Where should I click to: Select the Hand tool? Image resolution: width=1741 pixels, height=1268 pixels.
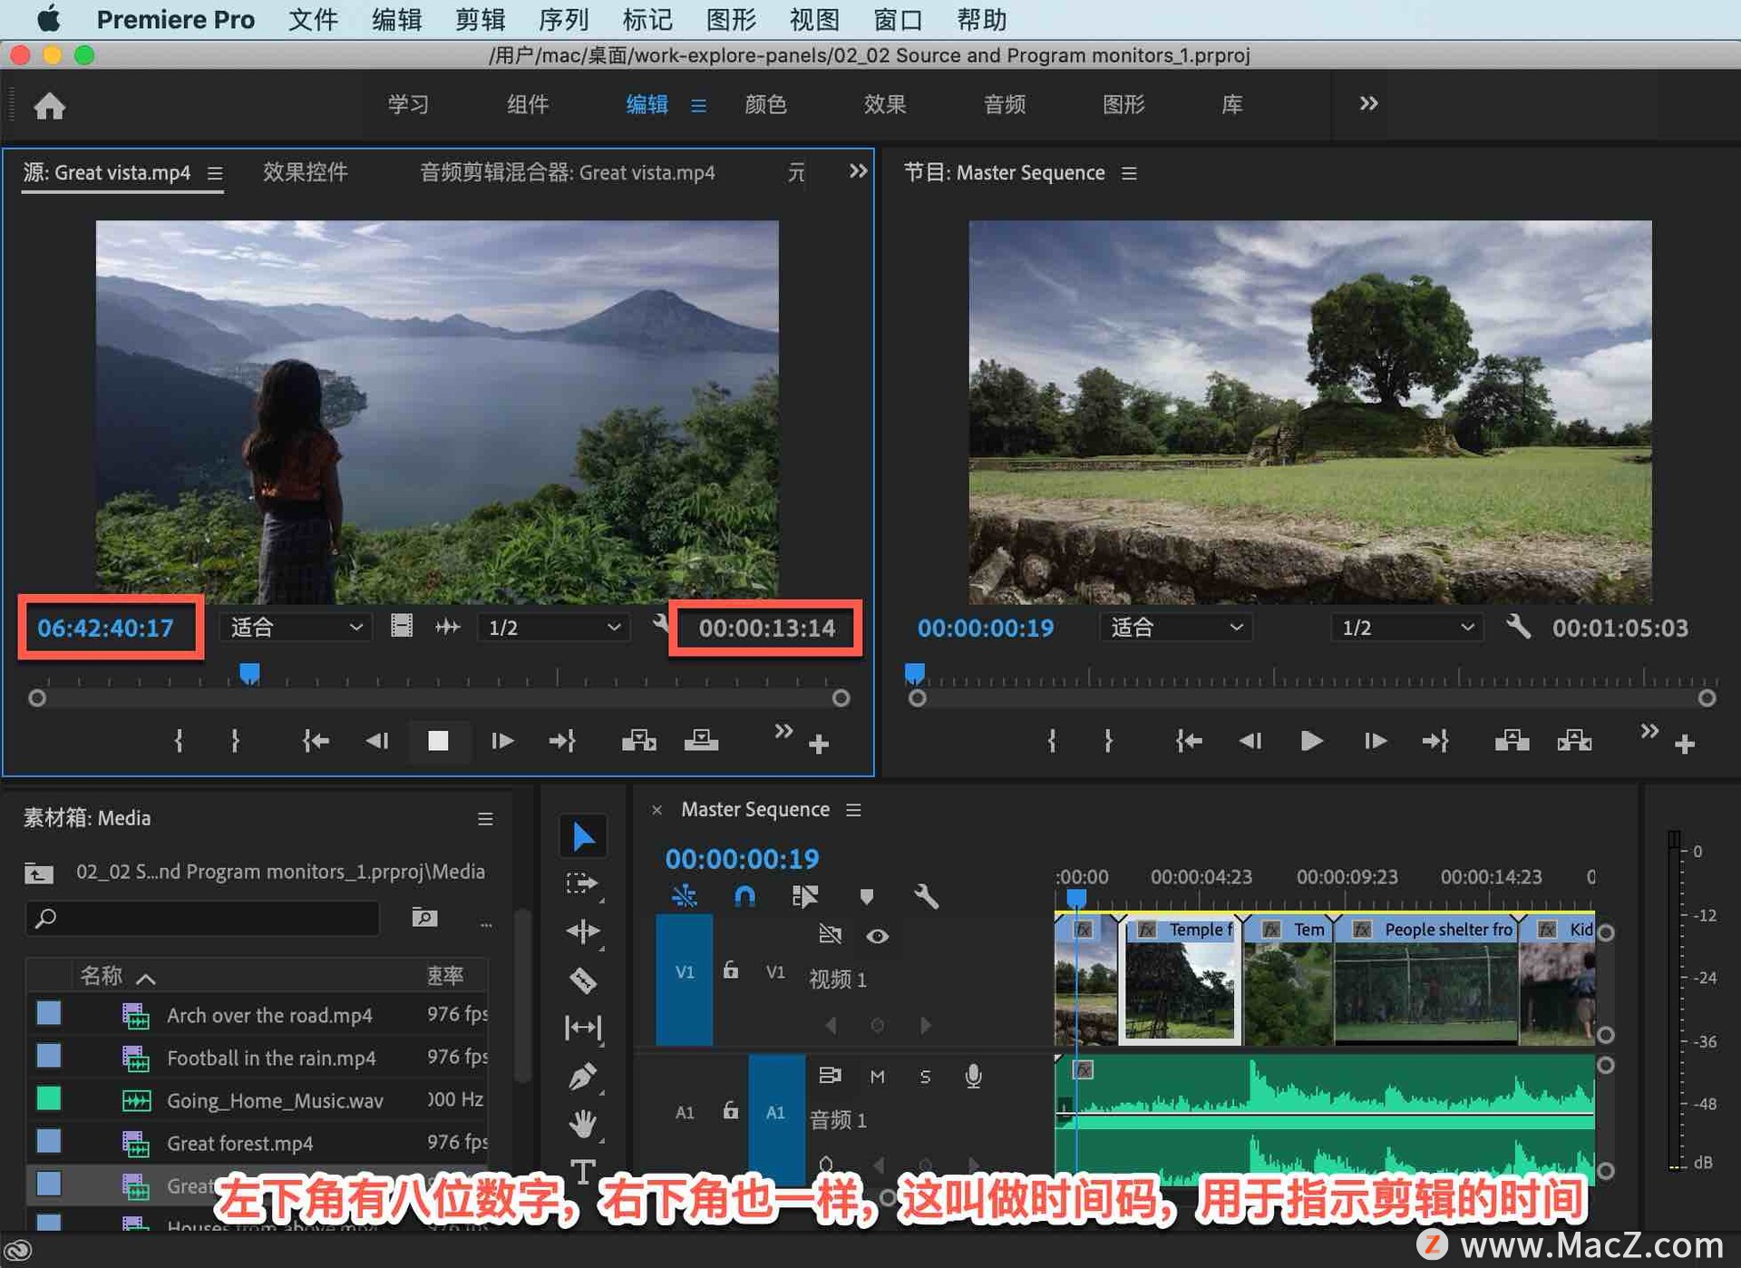click(x=582, y=1125)
